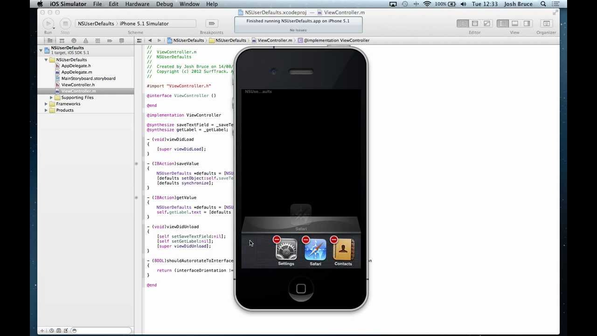
Task: Open the Debug menu
Action: (x=165, y=4)
